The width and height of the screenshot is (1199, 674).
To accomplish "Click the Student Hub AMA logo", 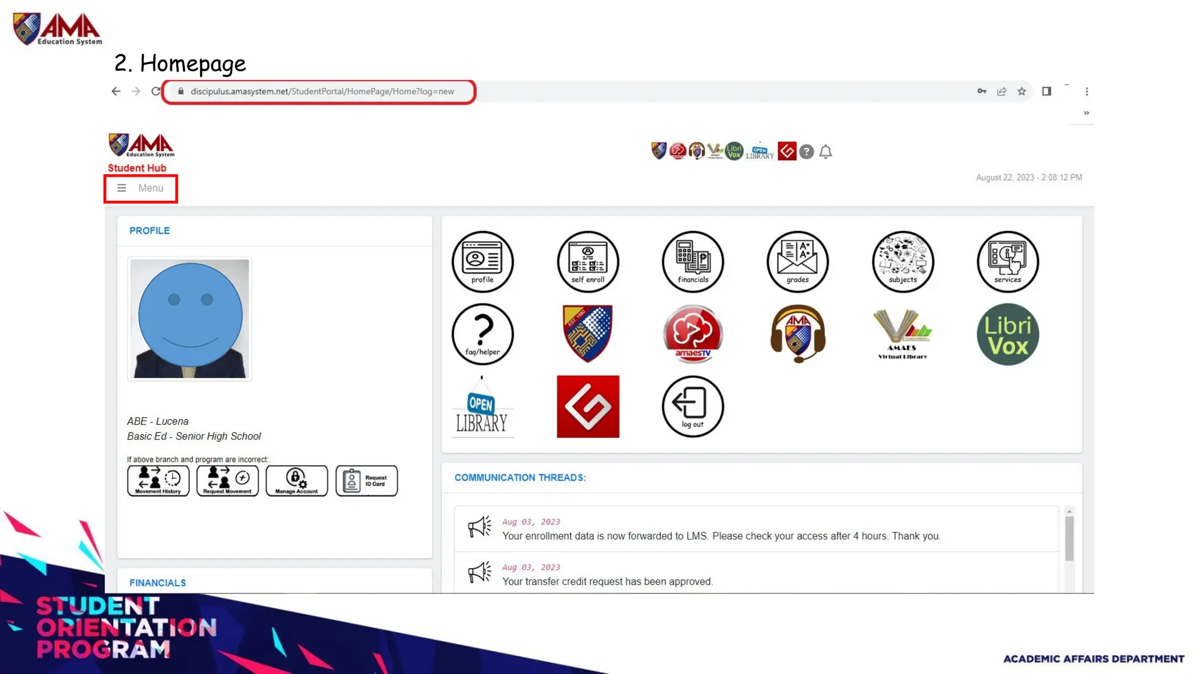I will click(141, 146).
